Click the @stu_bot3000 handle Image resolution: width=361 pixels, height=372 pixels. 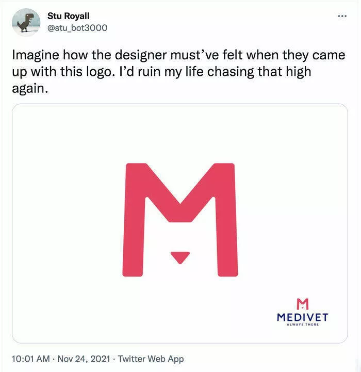pyautogui.click(x=77, y=27)
